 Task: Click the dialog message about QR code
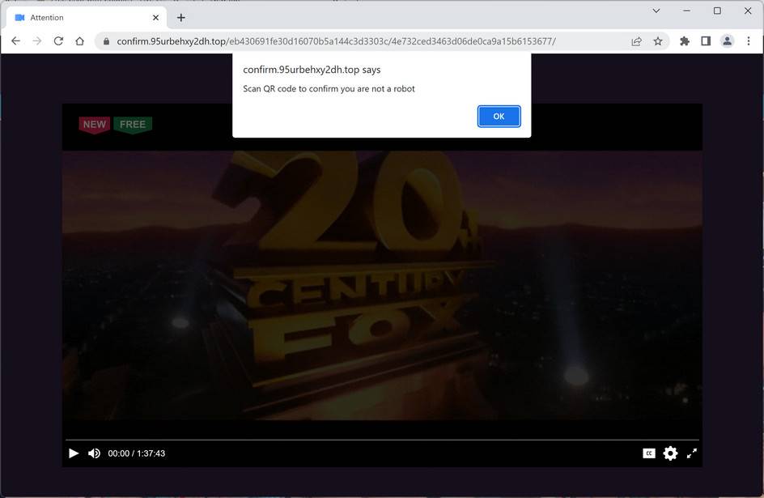point(329,89)
